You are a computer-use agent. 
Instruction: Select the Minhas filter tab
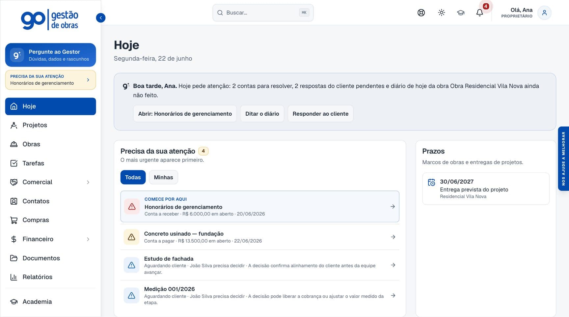click(163, 177)
